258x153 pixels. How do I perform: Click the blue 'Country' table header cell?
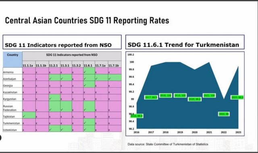[x=12, y=59]
